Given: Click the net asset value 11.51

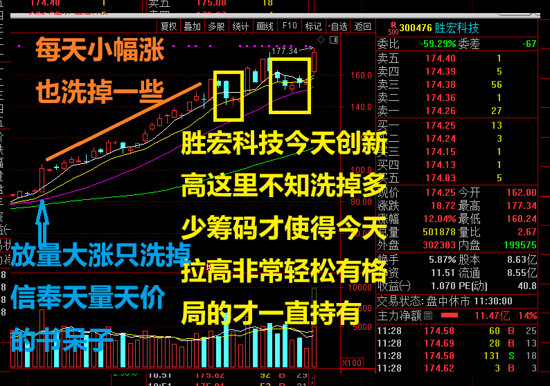Looking at the screenshot, I should pos(443,273).
